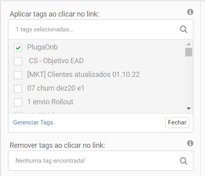Screen dimensions: 205x176
Task: Open the Gerenciar Tags link
Action: point(33,122)
